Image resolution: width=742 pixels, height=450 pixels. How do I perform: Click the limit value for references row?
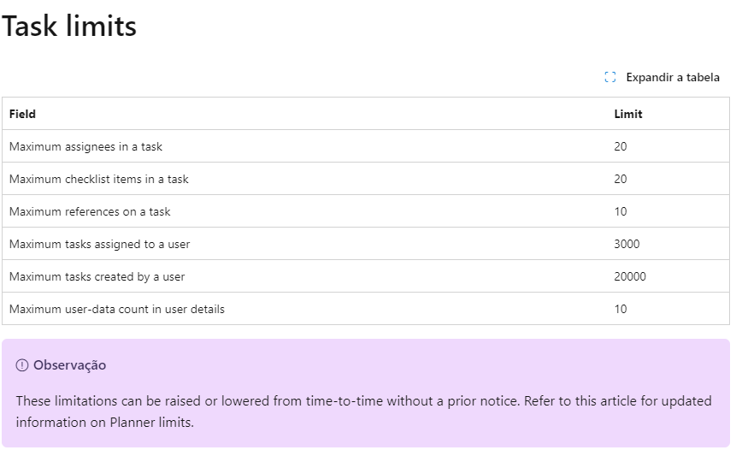621,211
